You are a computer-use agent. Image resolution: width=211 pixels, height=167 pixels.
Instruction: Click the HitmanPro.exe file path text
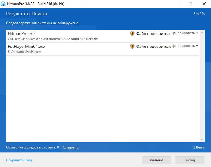[53, 39]
